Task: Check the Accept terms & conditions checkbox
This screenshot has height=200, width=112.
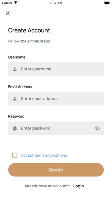Action: [15, 155]
